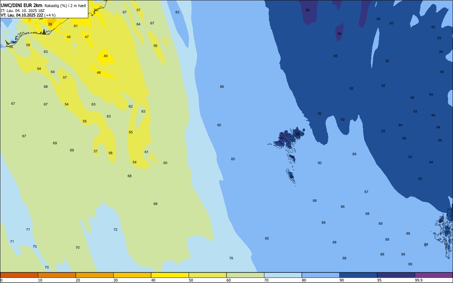Click the legend tick label '99.9'
This screenshot has width=453, height=283.
[x=419, y=280]
